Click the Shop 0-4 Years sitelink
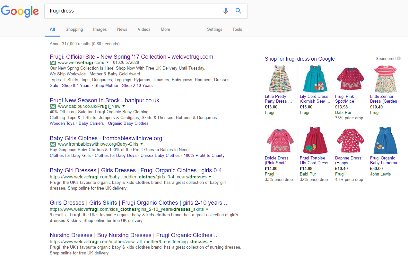The height and width of the screenshot is (257, 408). [x=76, y=86]
